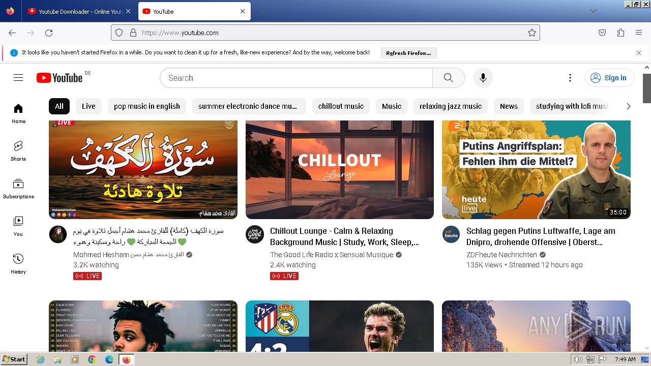Open the volume tray icon
Viewport: 651px width, 366px height.
point(578,359)
